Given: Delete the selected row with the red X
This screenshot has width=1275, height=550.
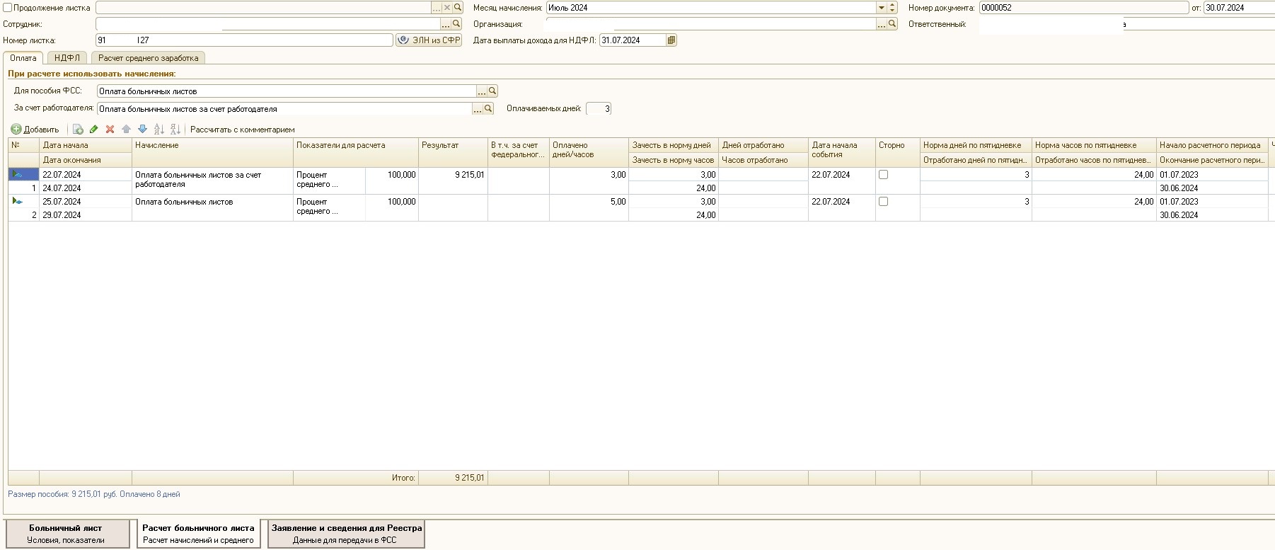Looking at the screenshot, I should [x=110, y=130].
